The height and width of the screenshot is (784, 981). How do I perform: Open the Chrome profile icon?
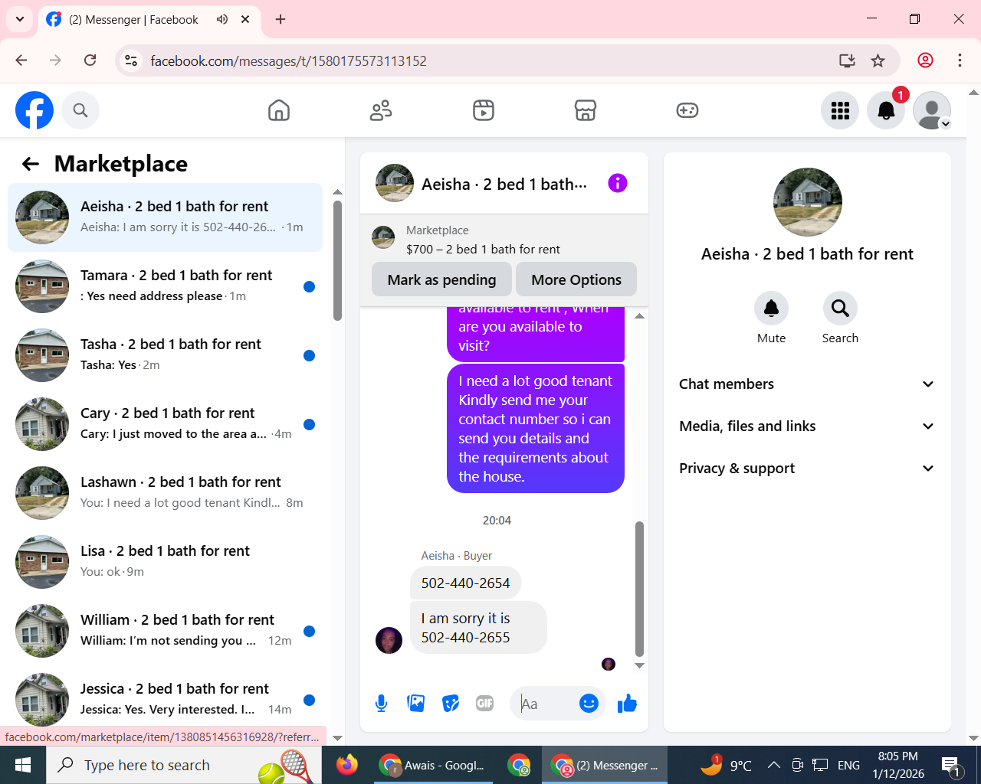coord(925,60)
